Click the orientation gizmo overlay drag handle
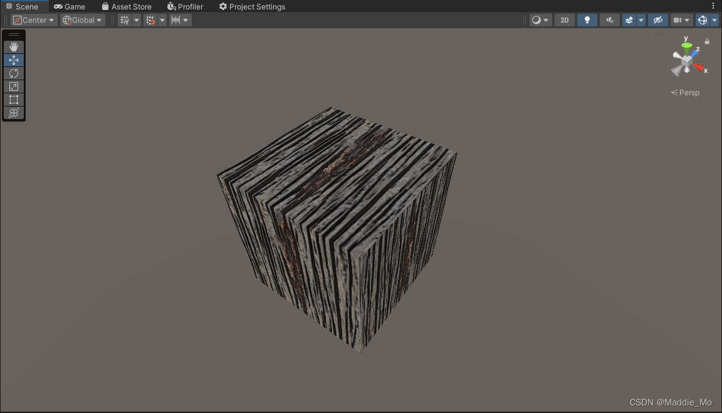The width and height of the screenshot is (722, 413). (659, 34)
